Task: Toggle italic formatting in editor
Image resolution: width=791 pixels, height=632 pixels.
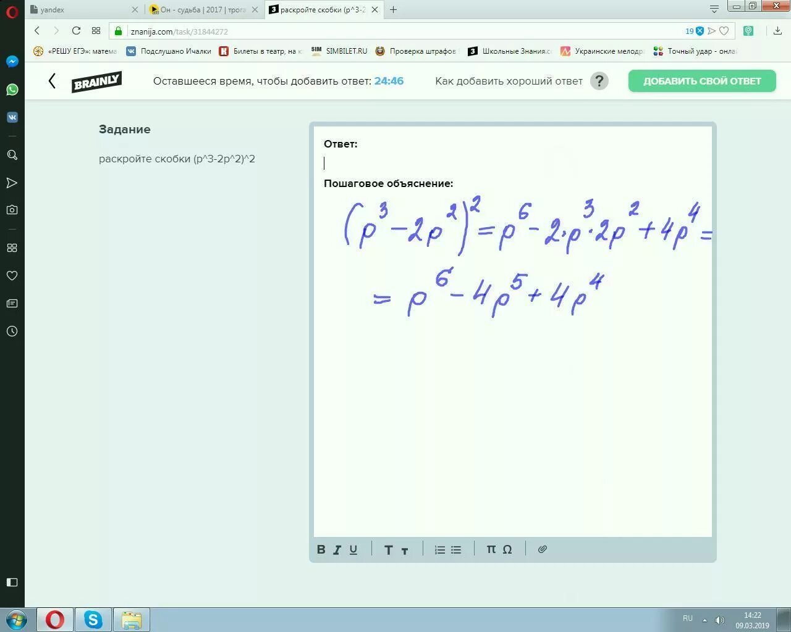Action: click(337, 549)
